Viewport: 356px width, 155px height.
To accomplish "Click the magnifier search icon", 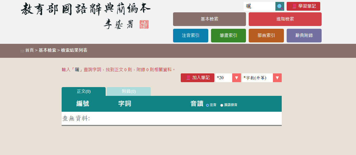I will pos(280,6).
